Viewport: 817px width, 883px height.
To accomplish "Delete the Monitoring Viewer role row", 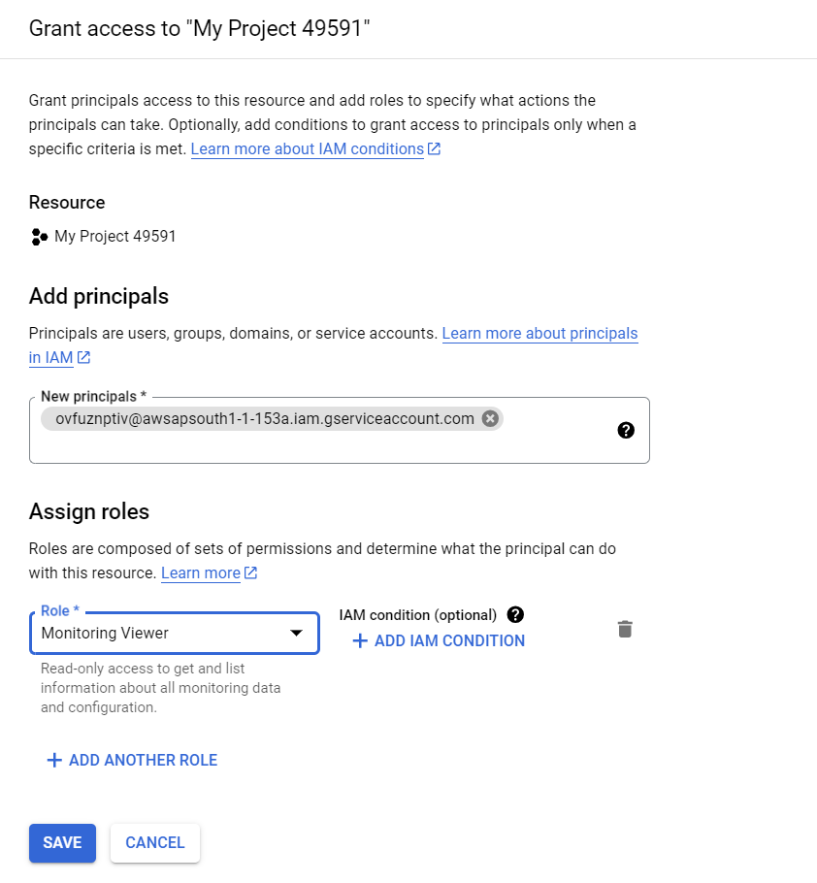I will click(625, 629).
